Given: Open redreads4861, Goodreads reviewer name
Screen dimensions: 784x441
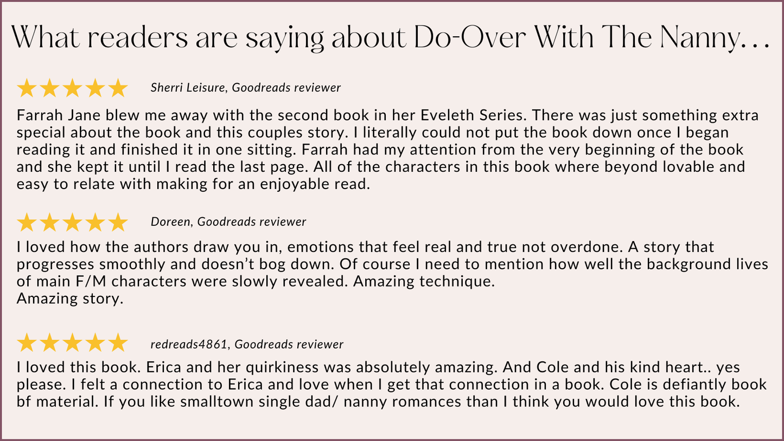Looking at the screenshot, I should point(247,344).
